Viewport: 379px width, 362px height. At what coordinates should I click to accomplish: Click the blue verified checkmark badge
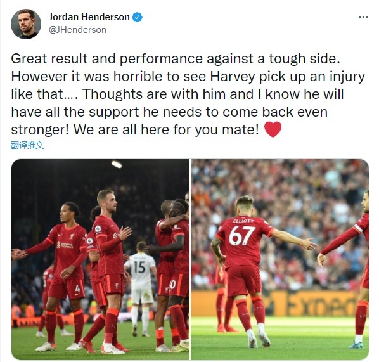pos(138,17)
